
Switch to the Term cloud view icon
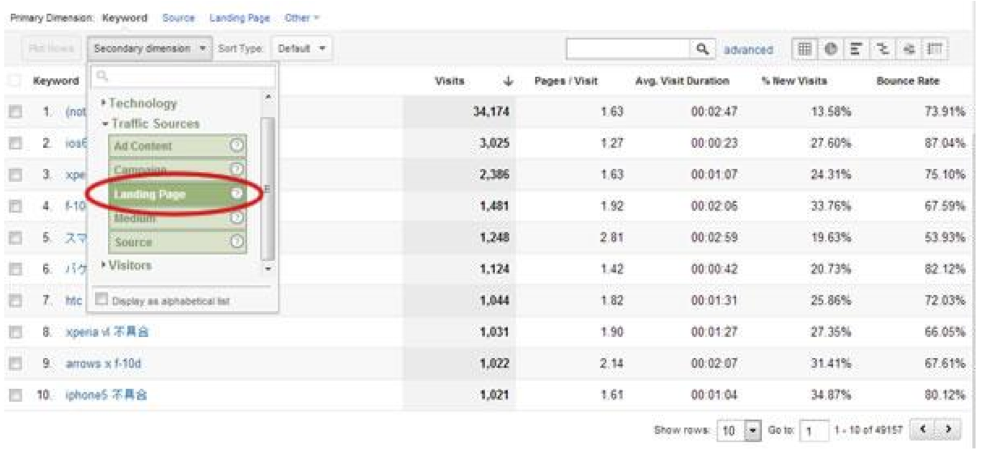click(908, 49)
